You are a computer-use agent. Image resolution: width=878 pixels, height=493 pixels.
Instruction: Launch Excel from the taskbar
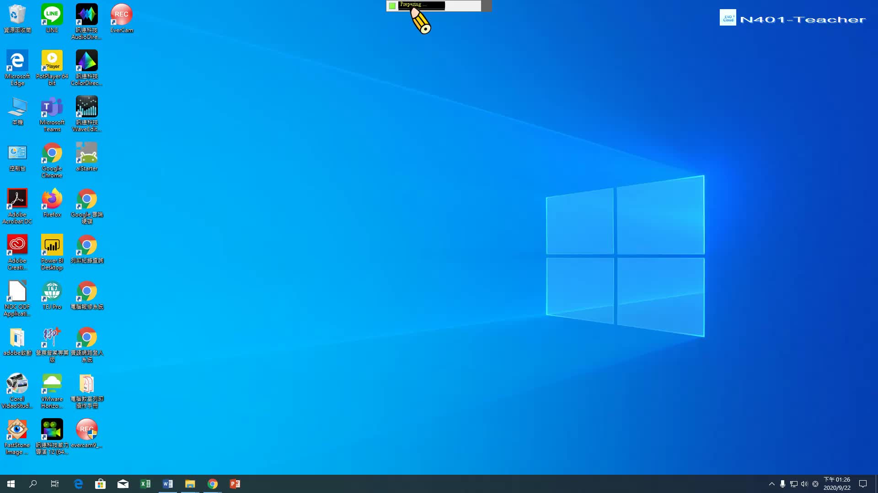point(145,484)
